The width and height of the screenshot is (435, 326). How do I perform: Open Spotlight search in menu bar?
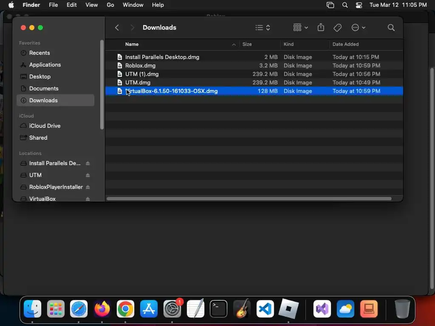tap(345, 5)
